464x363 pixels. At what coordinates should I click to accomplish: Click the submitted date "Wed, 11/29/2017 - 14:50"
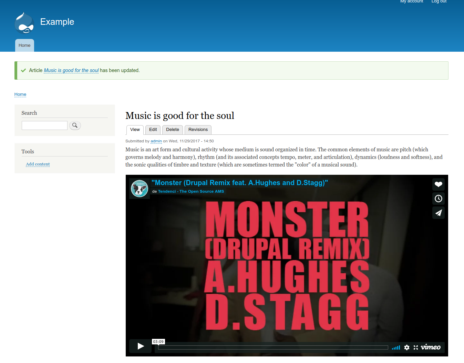[x=191, y=141]
